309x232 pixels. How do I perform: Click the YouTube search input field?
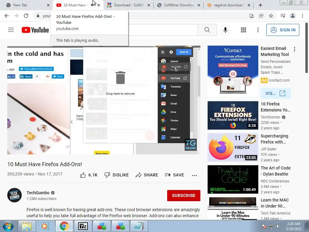coord(163,30)
